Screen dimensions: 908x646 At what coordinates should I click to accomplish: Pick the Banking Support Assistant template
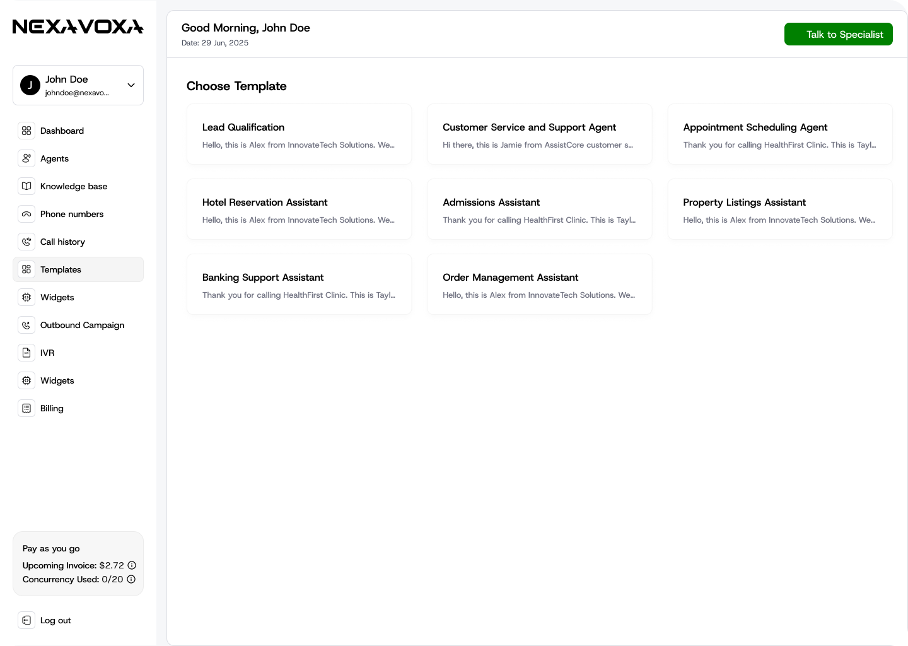[x=299, y=285]
